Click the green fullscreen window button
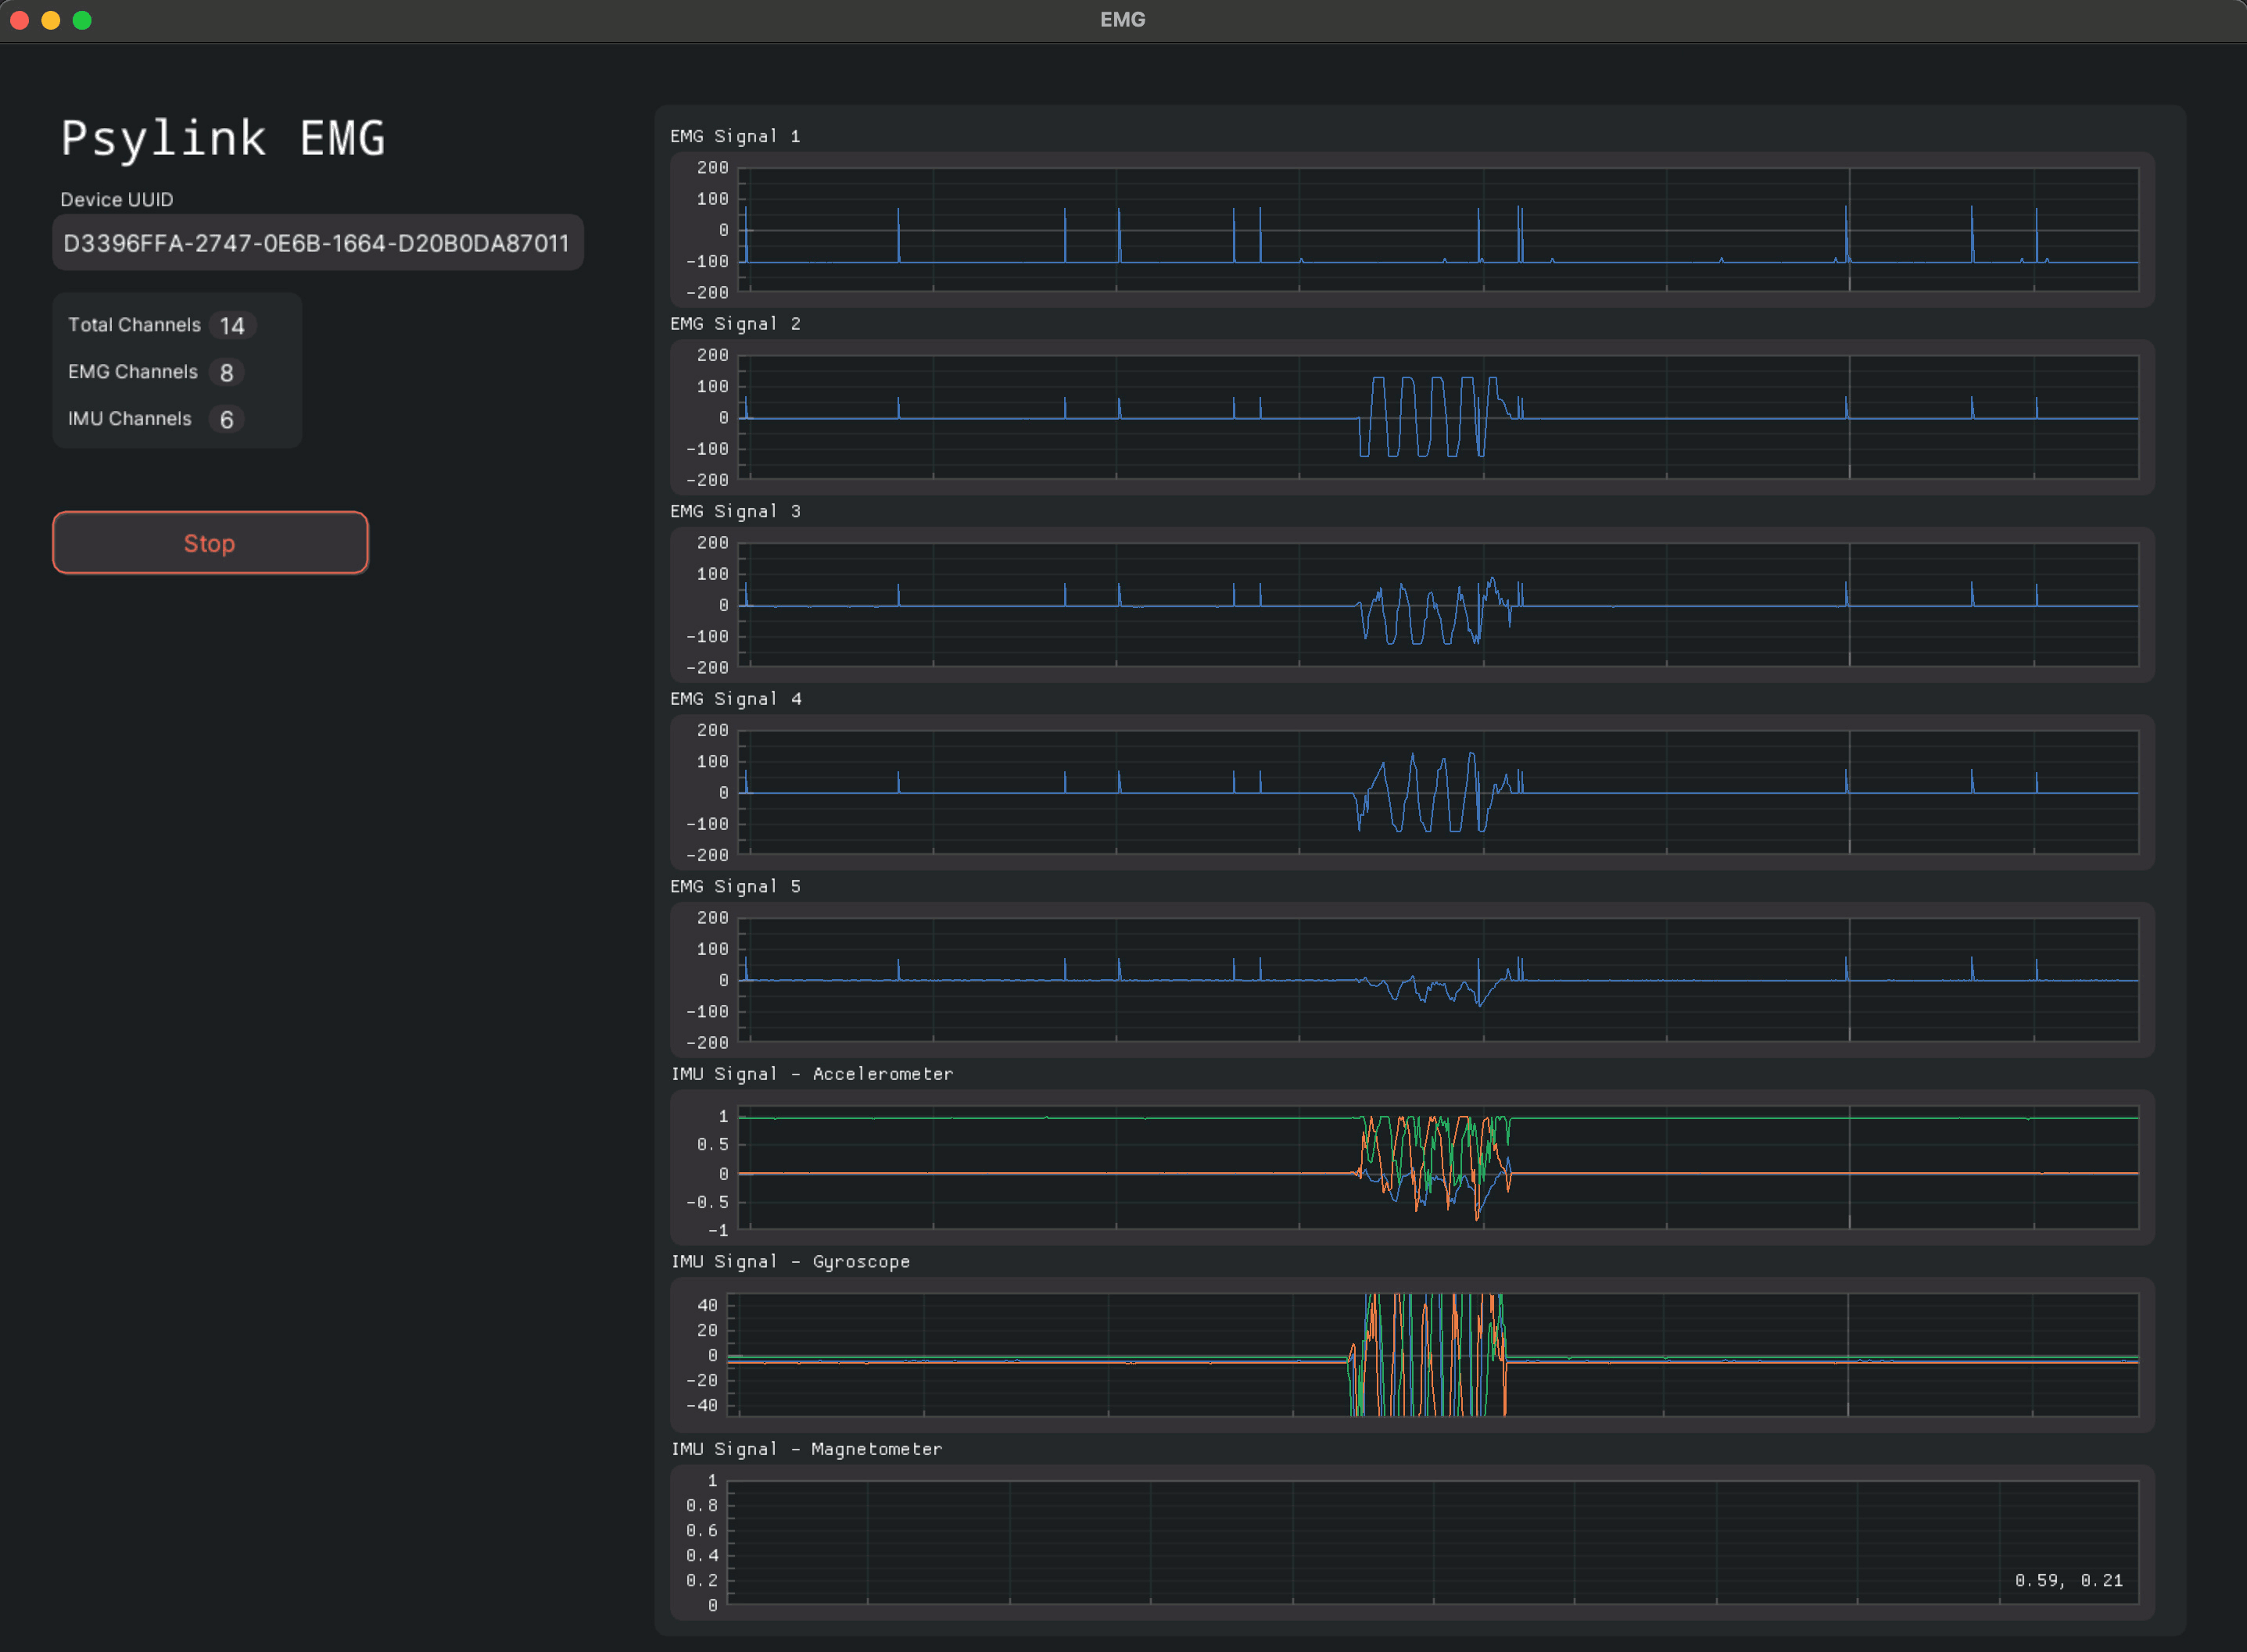The height and width of the screenshot is (1652, 2247). pyautogui.click(x=82, y=20)
